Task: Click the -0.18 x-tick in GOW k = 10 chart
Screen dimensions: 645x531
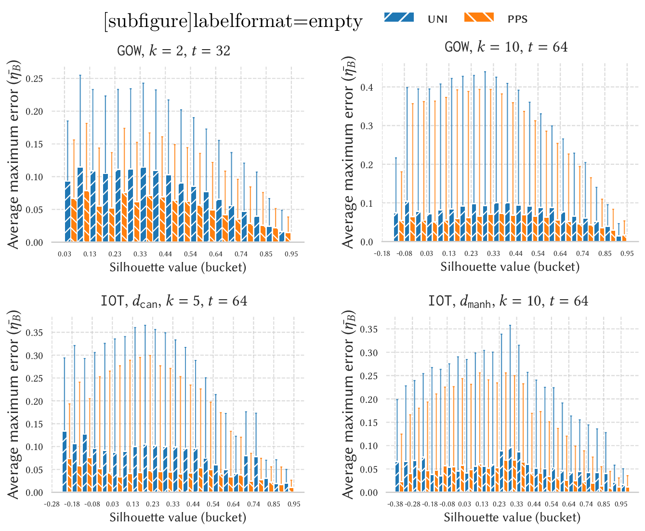Action: [382, 253]
